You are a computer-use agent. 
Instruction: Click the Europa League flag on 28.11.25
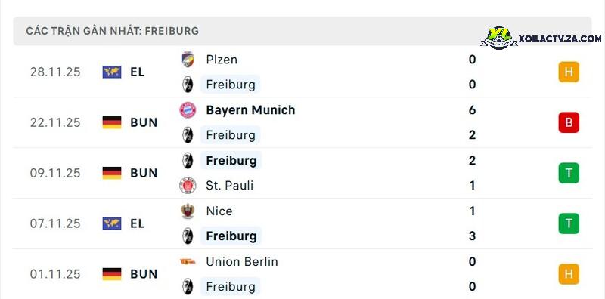112,72
